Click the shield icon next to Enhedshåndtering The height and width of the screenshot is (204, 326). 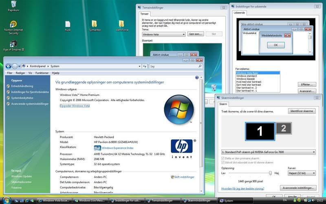8,86
